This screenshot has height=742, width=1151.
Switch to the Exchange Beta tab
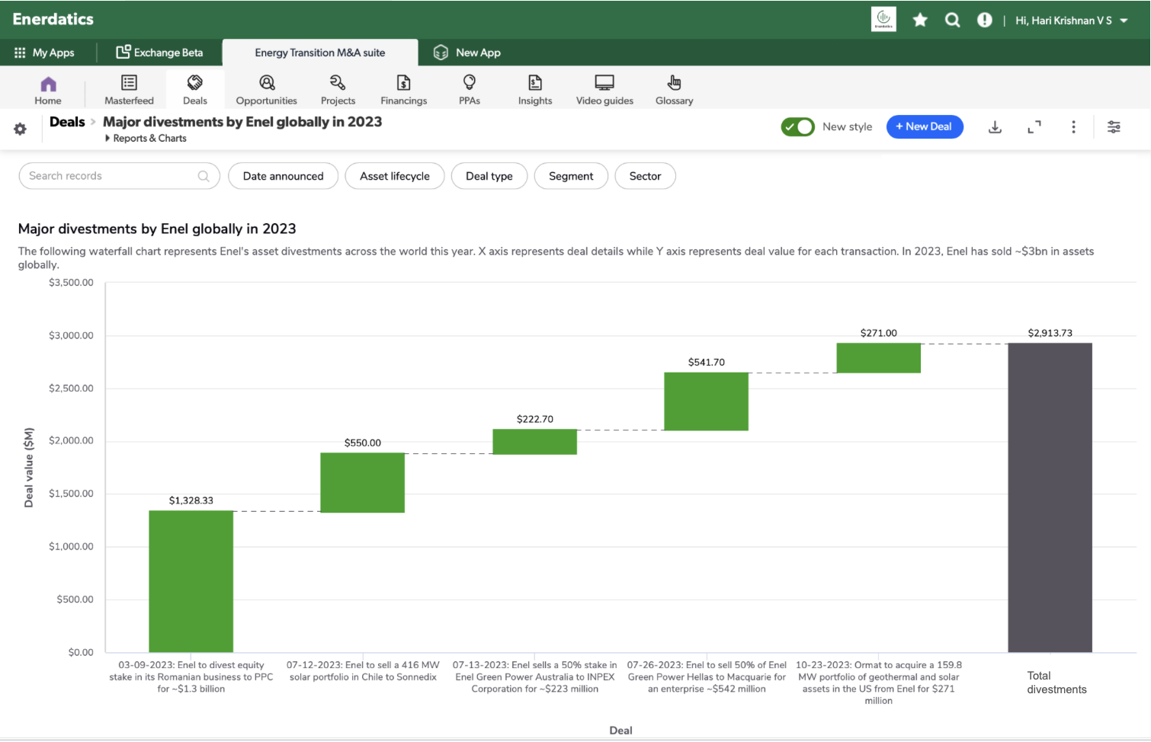click(159, 53)
